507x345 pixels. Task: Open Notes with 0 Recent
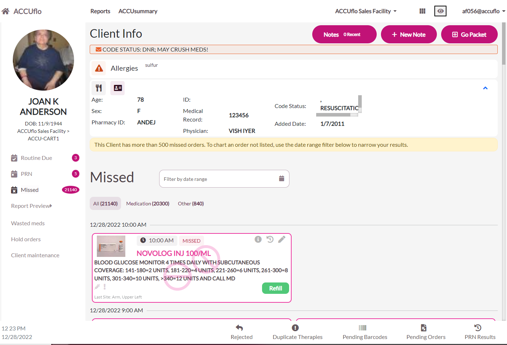pos(344,34)
